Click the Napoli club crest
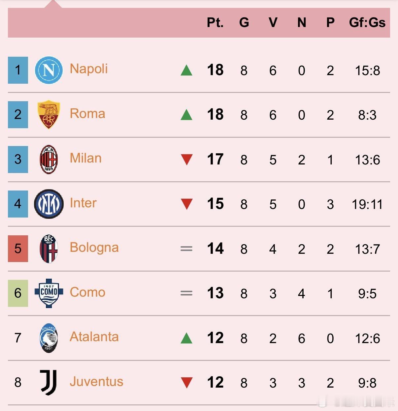This screenshot has width=398, height=411. [49, 70]
